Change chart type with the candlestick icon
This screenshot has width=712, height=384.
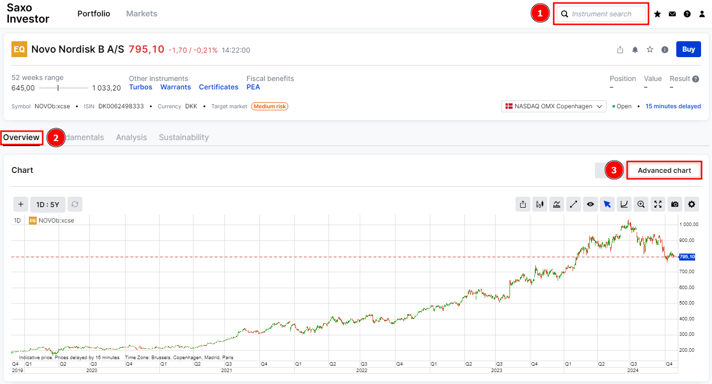point(540,204)
